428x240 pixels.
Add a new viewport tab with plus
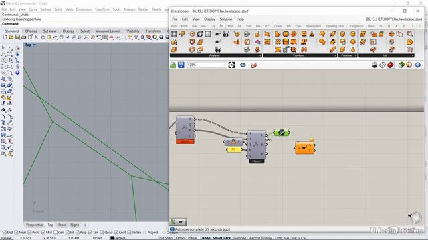point(85,225)
